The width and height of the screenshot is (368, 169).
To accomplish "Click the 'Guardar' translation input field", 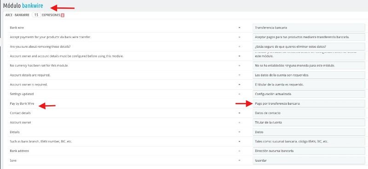I will point(309,161).
